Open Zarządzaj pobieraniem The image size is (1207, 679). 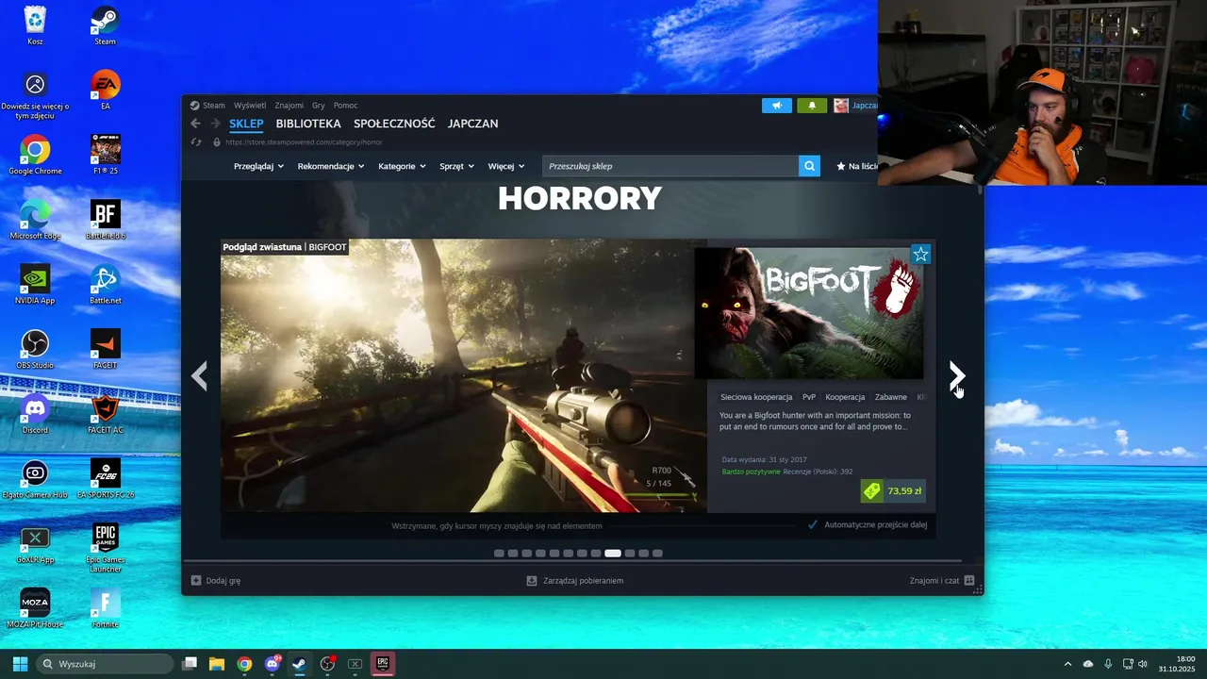[x=575, y=581]
